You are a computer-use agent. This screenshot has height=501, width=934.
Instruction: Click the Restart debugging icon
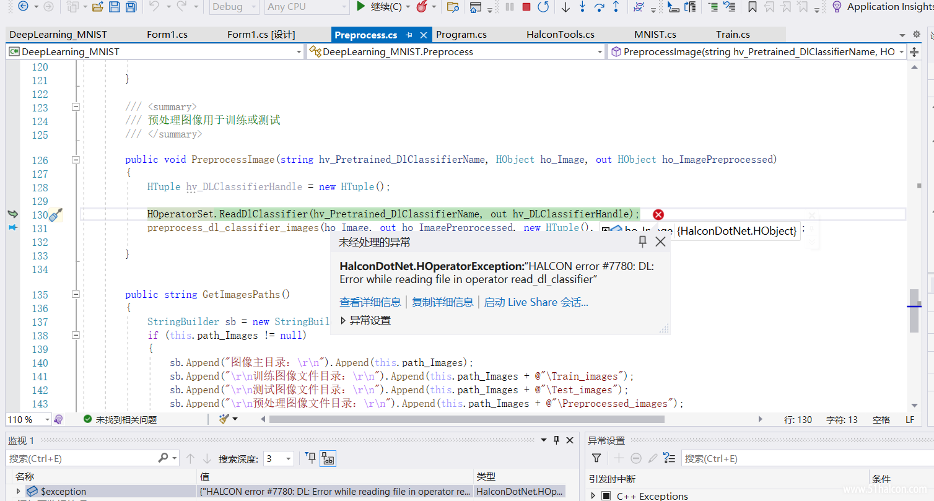543,7
